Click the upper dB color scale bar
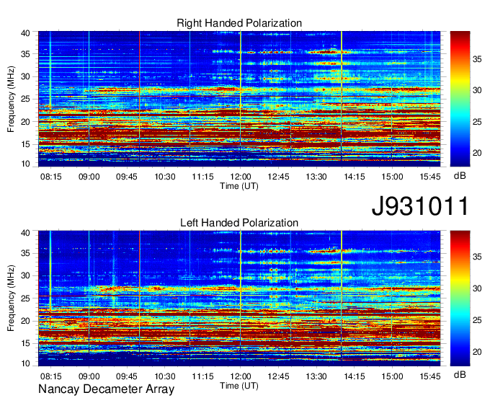 click(x=460, y=99)
